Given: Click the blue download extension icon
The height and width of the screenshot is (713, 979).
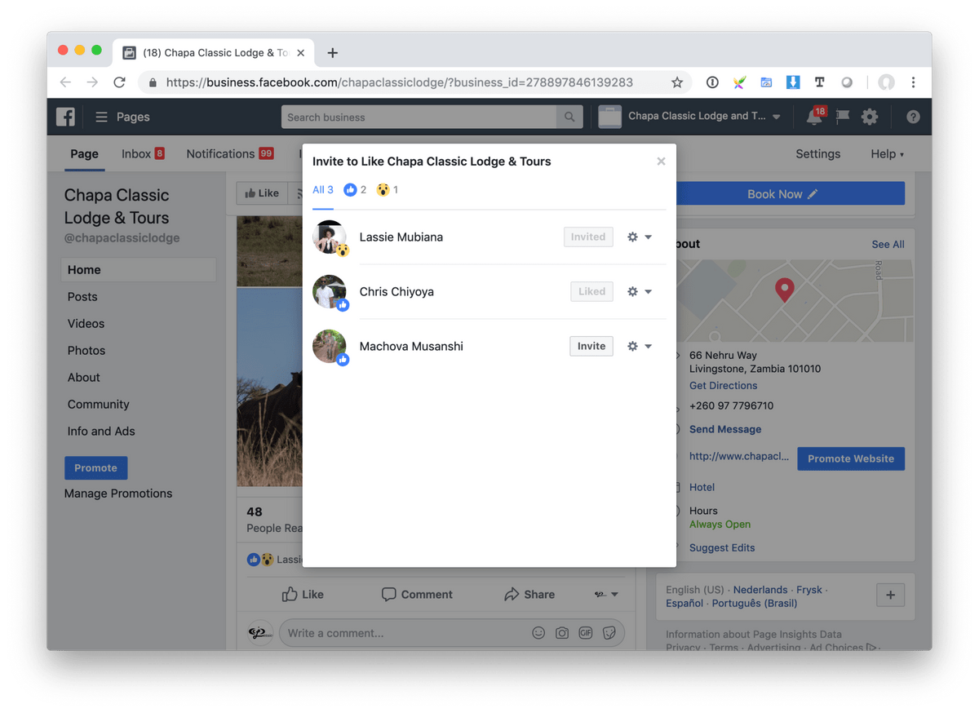Looking at the screenshot, I should [x=792, y=82].
